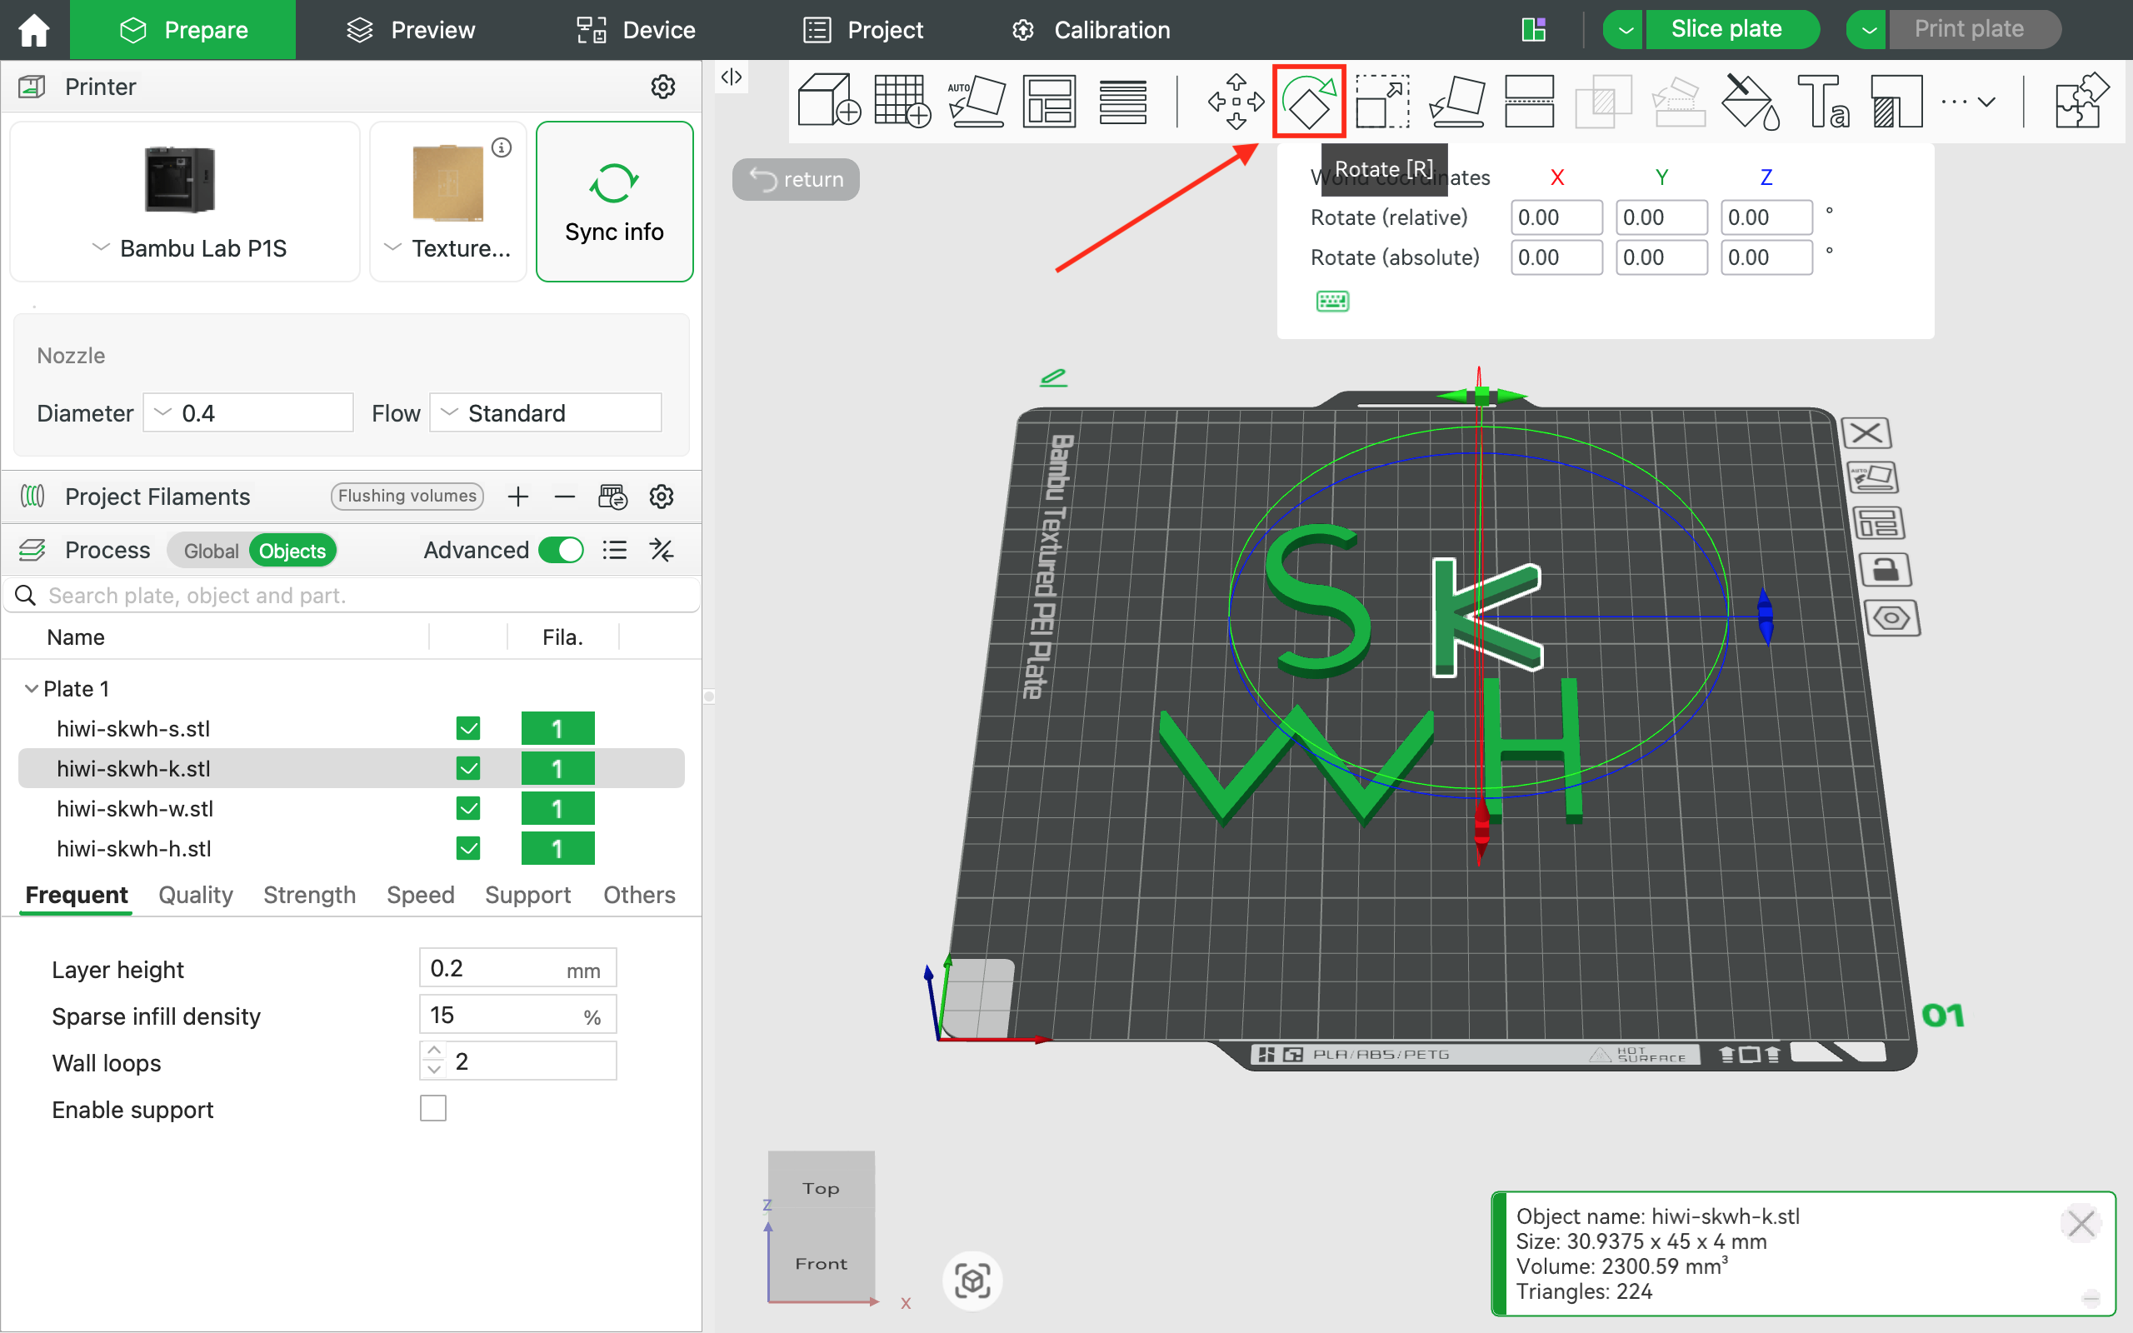Click the Auto orient icon
Image resolution: width=2133 pixels, height=1333 pixels.
[x=976, y=102]
